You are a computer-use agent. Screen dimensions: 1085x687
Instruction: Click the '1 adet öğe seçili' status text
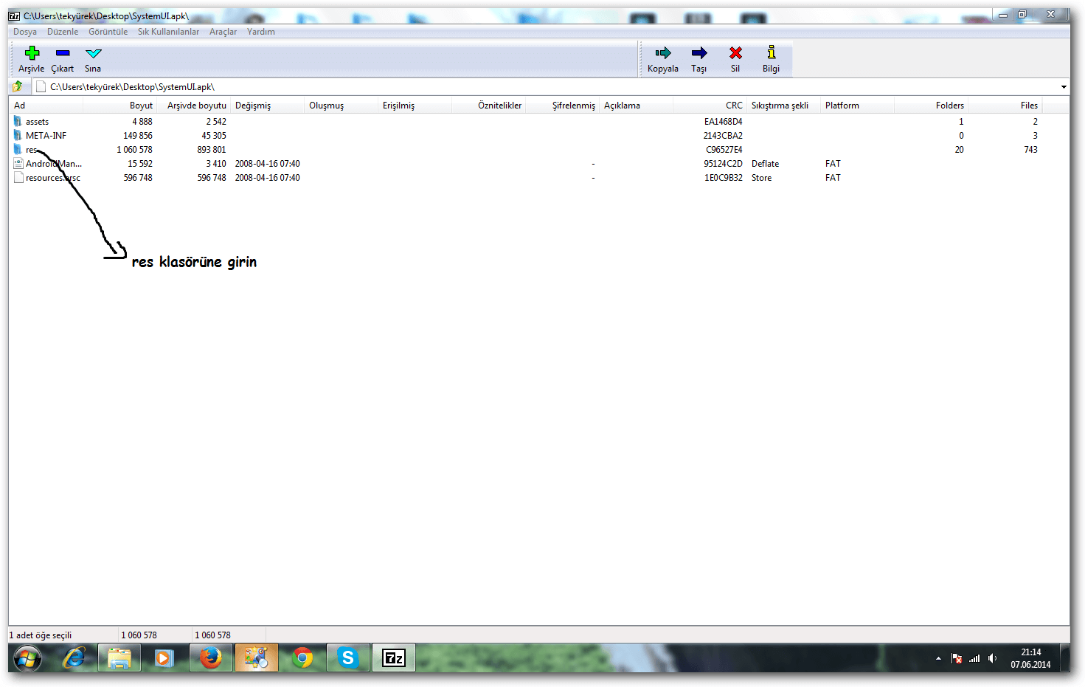[x=41, y=635]
